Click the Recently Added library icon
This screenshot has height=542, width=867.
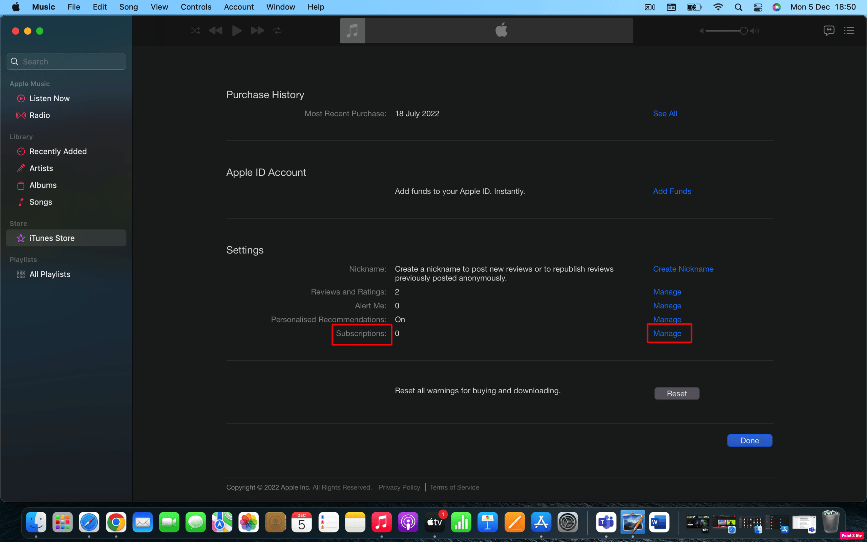(x=21, y=150)
